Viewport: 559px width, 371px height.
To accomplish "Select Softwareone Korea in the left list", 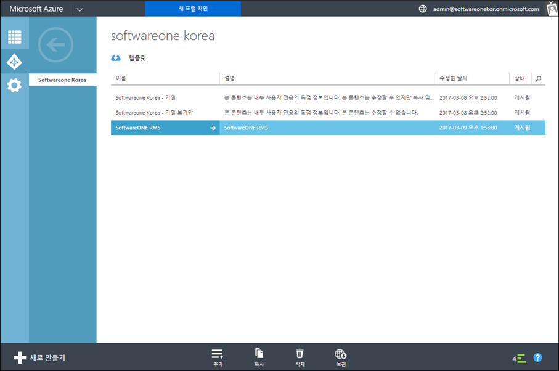I will click(62, 80).
